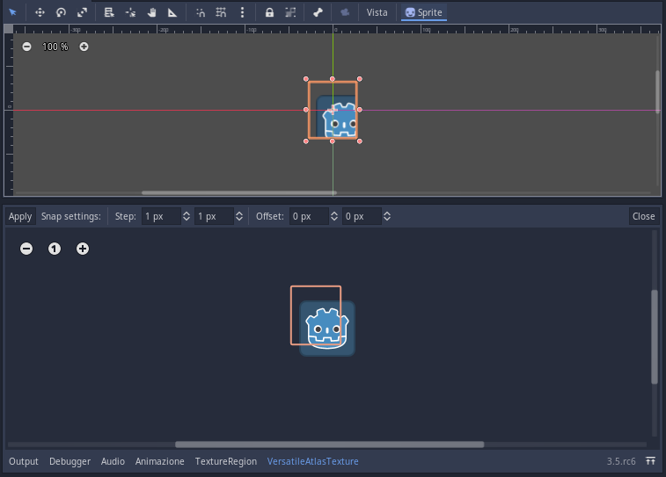This screenshot has height=477, width=666.
Task: Select the Move mode tool
Action: coord(40,12)
